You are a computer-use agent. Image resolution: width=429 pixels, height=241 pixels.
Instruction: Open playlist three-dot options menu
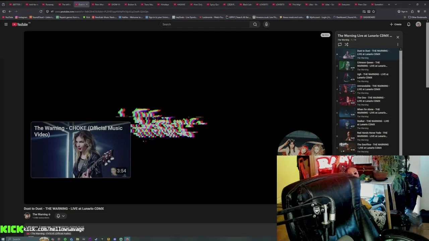398,45
